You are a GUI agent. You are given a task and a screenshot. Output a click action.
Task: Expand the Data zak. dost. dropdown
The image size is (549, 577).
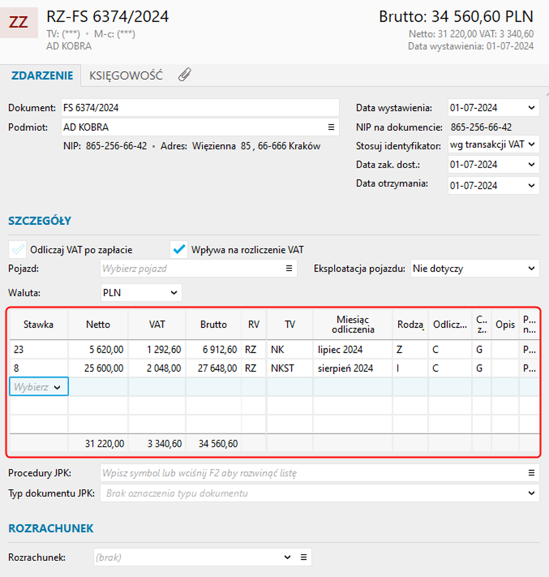point(531,165)
